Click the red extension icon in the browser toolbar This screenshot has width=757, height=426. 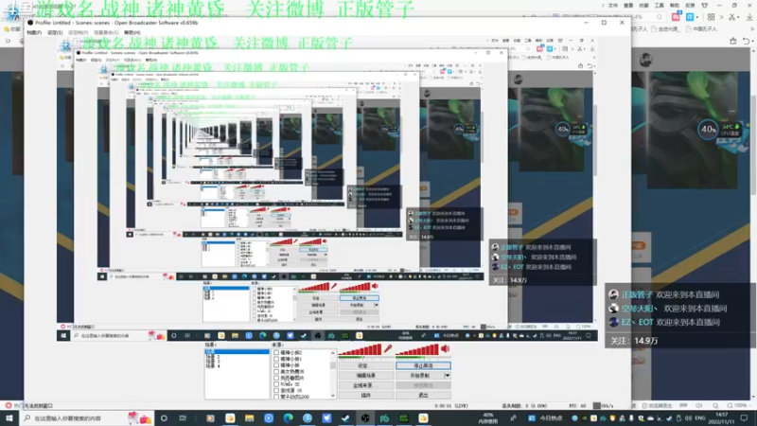point(676,17)
